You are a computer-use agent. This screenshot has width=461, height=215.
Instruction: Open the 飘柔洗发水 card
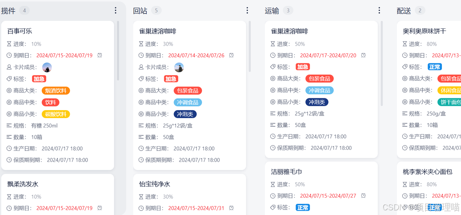pos(58,194)
